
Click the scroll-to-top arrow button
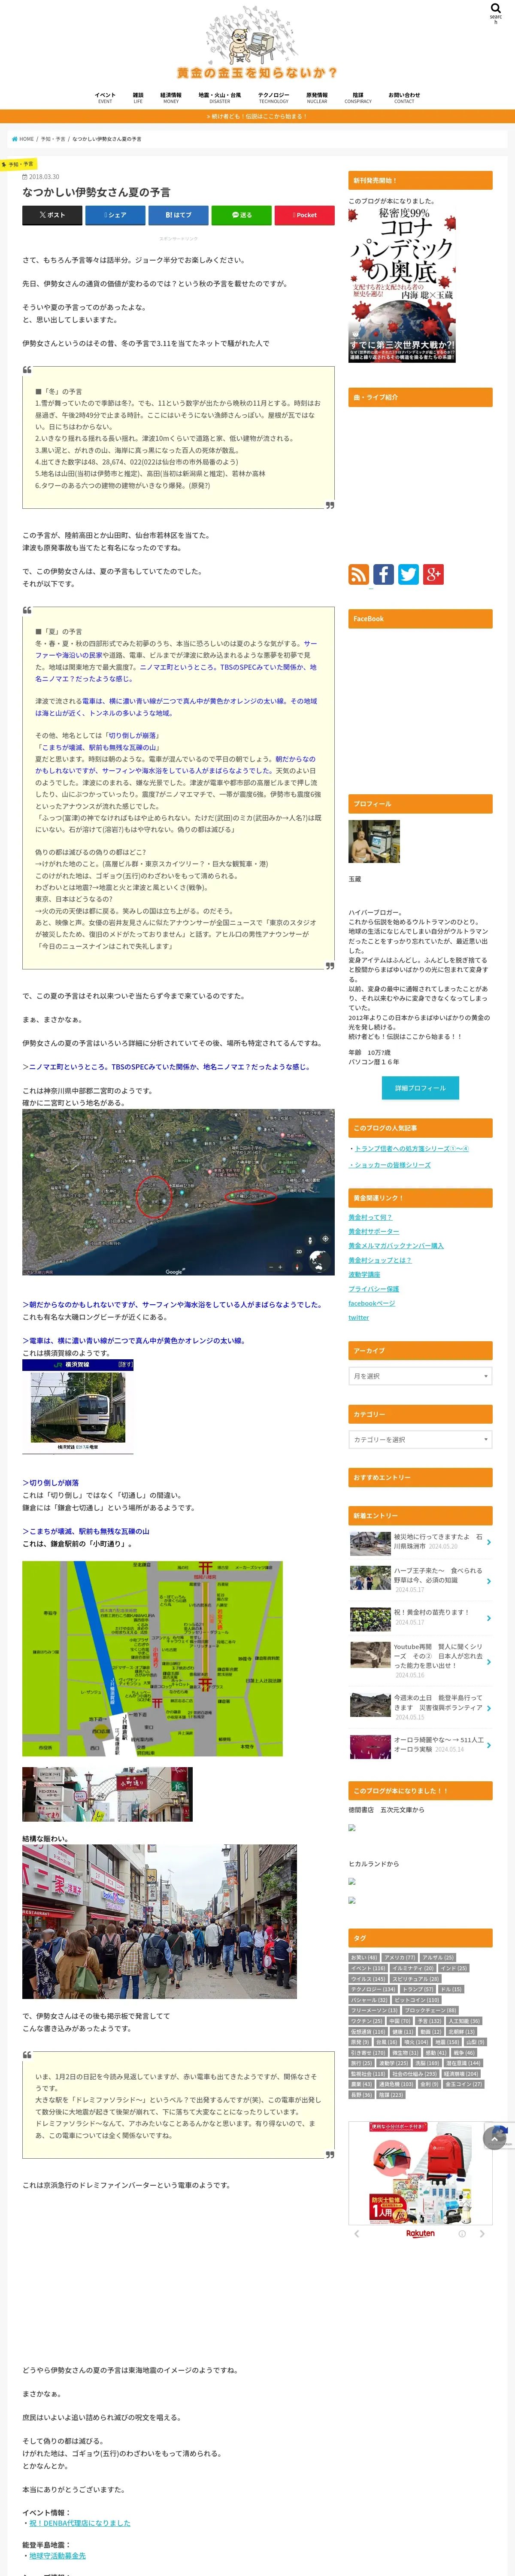(x=495, y=2139)
